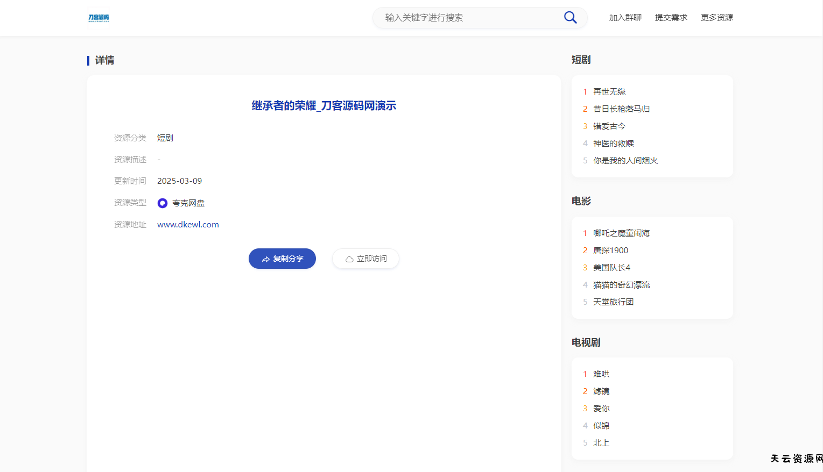
Task: Click the site logo in the header
Action: pos(99,18)
